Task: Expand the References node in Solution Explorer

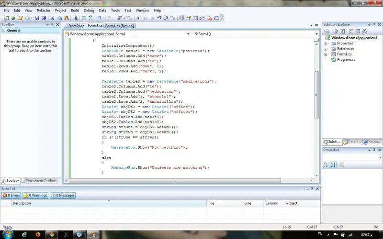Action: tap(326, 49)
